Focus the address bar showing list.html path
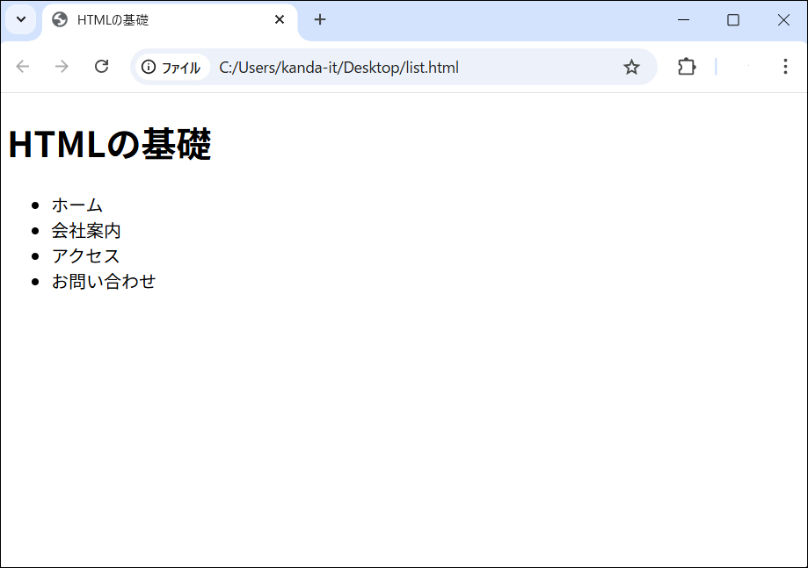Viewport: 808px width, 568px height. coord(396,68)
